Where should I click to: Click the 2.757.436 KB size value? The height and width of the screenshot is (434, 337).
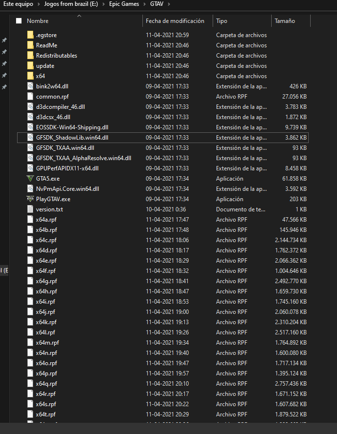pos(291,383)
